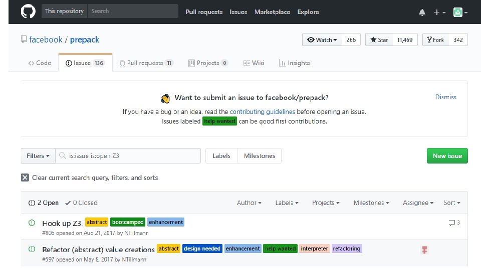Open comments icon on Hook up Z3
This screenshot has height=270, width=481.
454,222
